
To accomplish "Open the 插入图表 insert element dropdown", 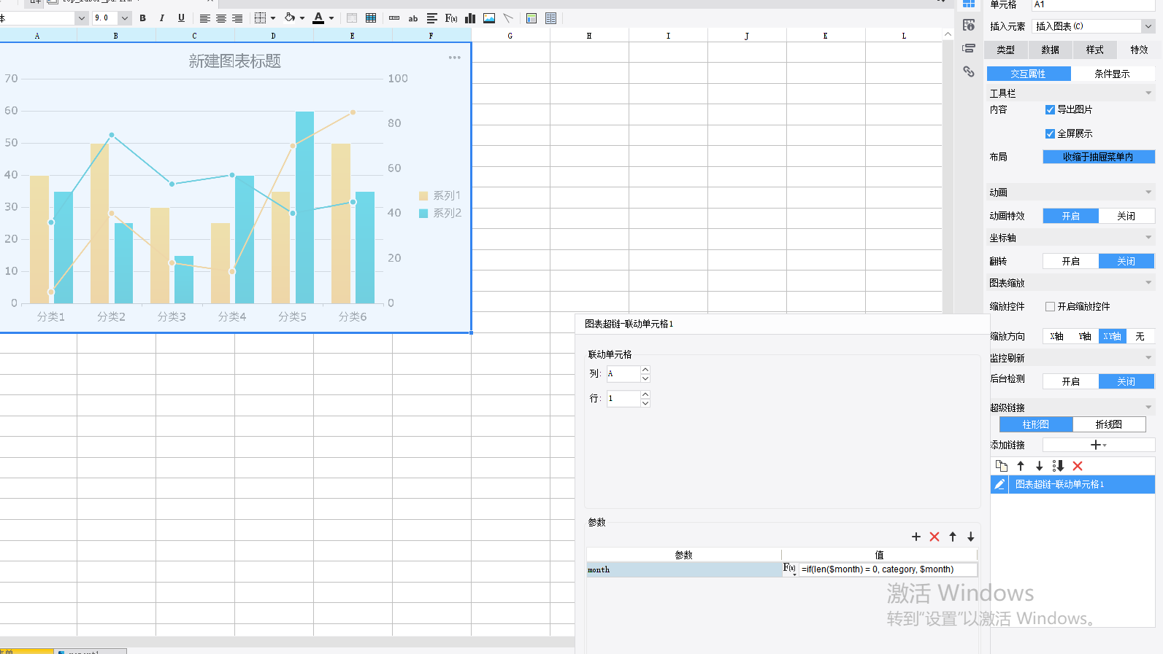I will point(1148,26).
